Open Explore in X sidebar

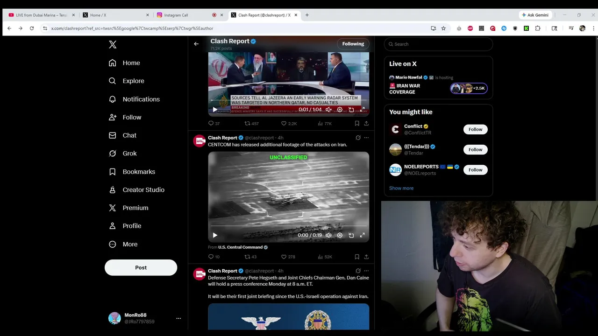(x=126, y=81)
